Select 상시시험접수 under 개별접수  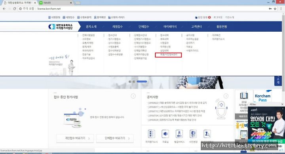pyautogui.click(x=114, y=43)
